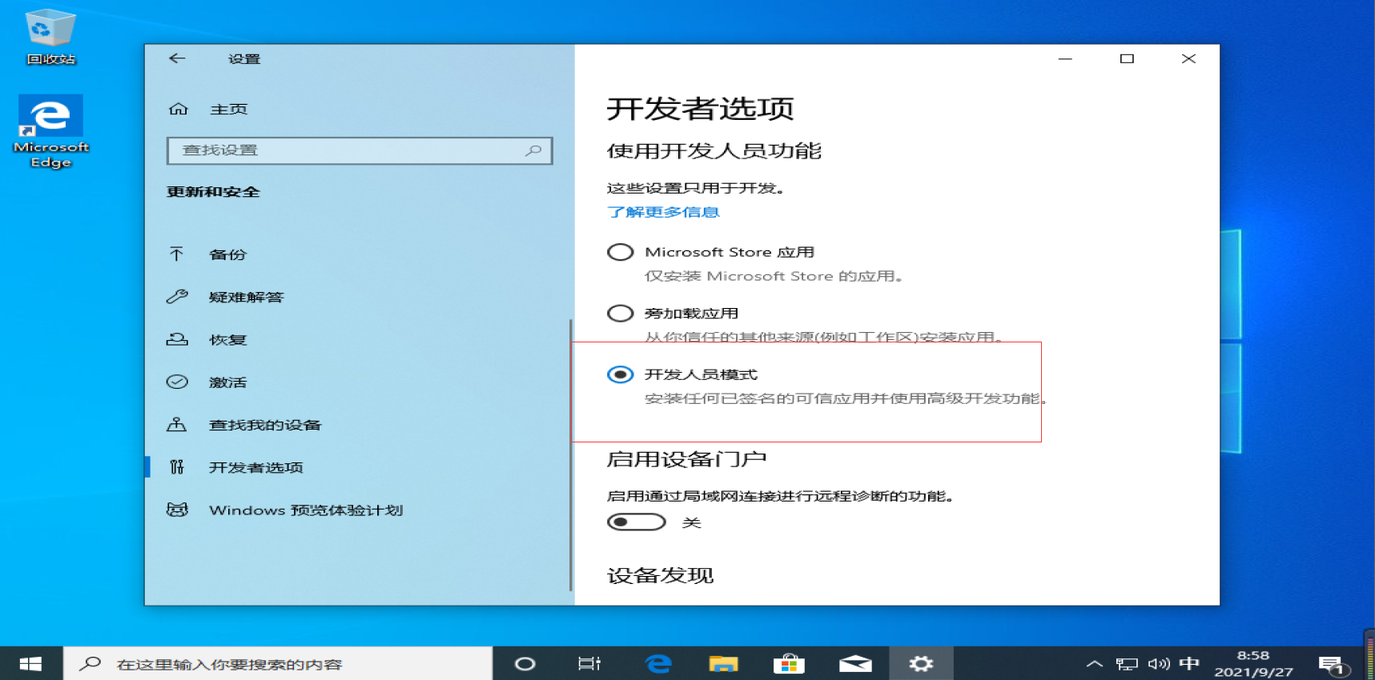This screenshot has height=680, width=1375.
Task: Show hidden tray icons chevron
Action: point(1095,664)
